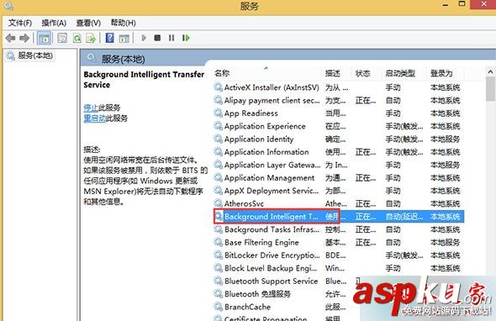Maximize the 服务 window
Image resolution: width=496 pixels, height=321 pixels.
[x=462, y=4]
